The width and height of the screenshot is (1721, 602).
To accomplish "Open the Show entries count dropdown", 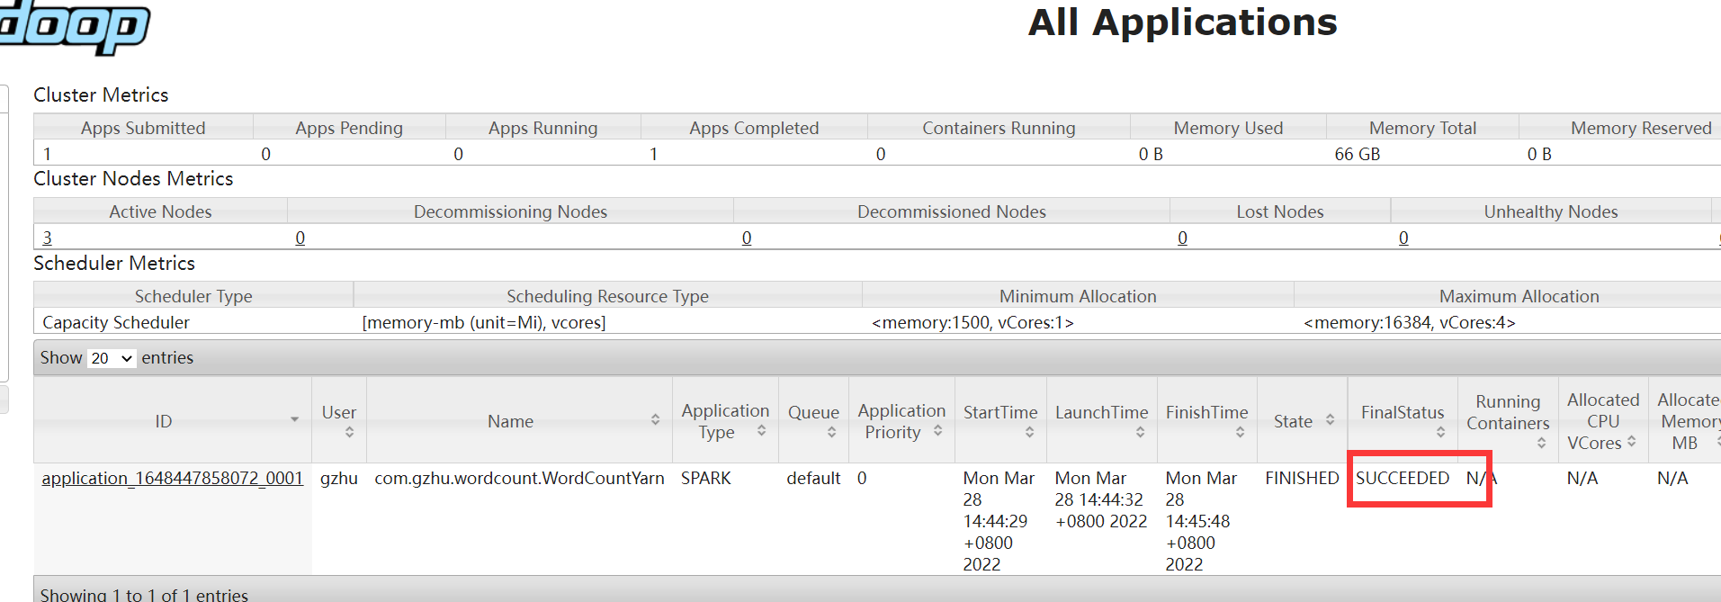I will click(112, 358).
